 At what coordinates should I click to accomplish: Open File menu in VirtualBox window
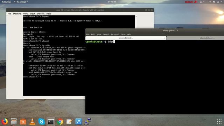(9, 14)
